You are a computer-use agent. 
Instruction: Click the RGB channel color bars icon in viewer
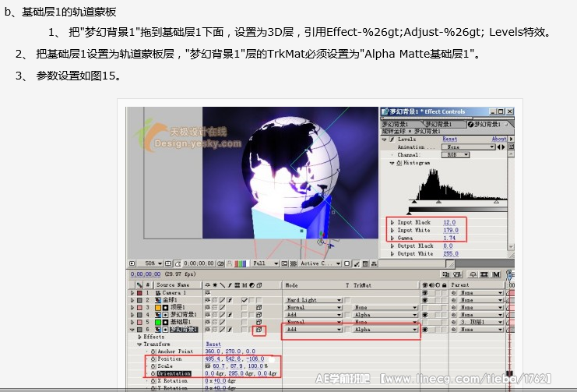tap(240, 263)
